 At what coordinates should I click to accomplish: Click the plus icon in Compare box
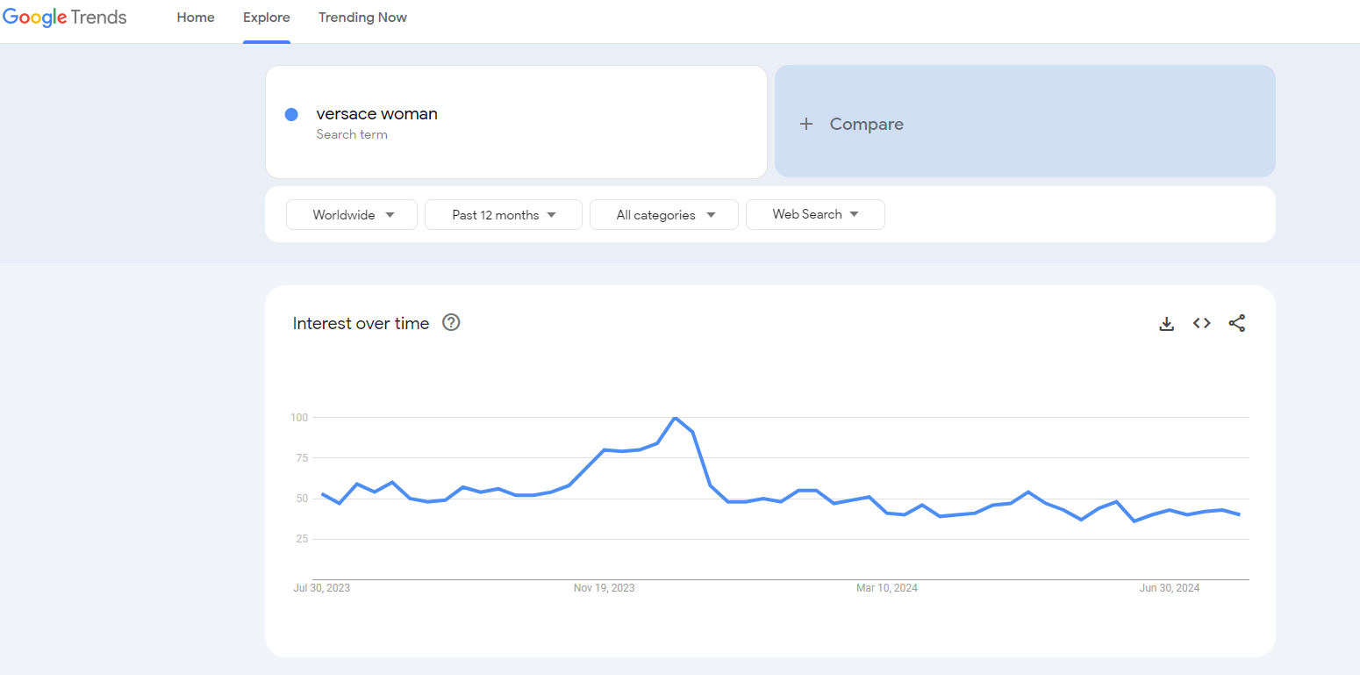pos(806,124)
